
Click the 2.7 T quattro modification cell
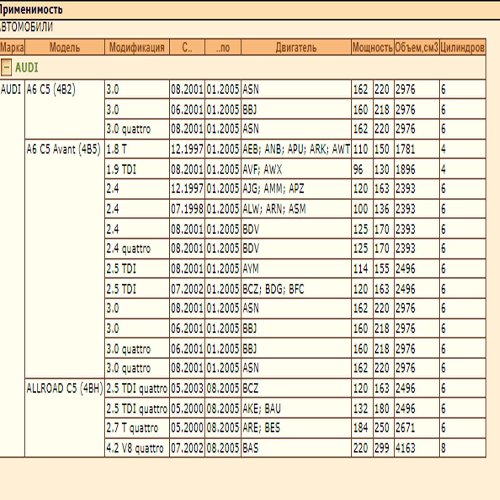[x=137, y=428]
